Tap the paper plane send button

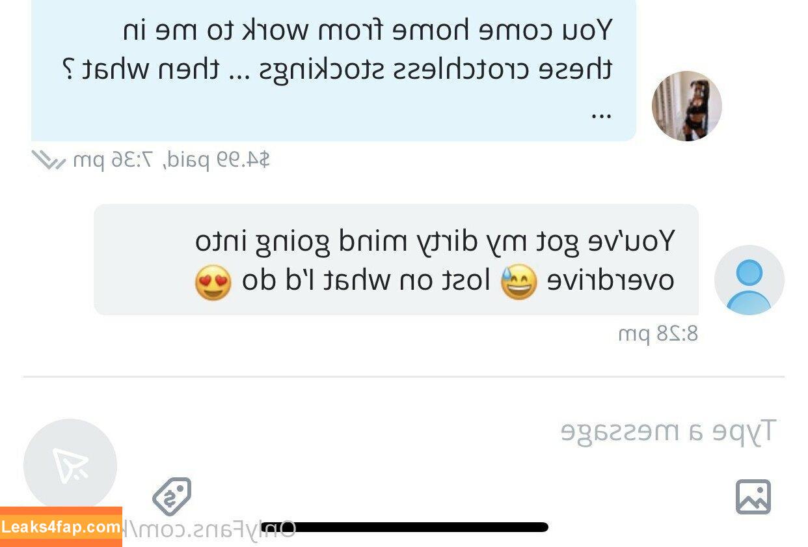70,466
